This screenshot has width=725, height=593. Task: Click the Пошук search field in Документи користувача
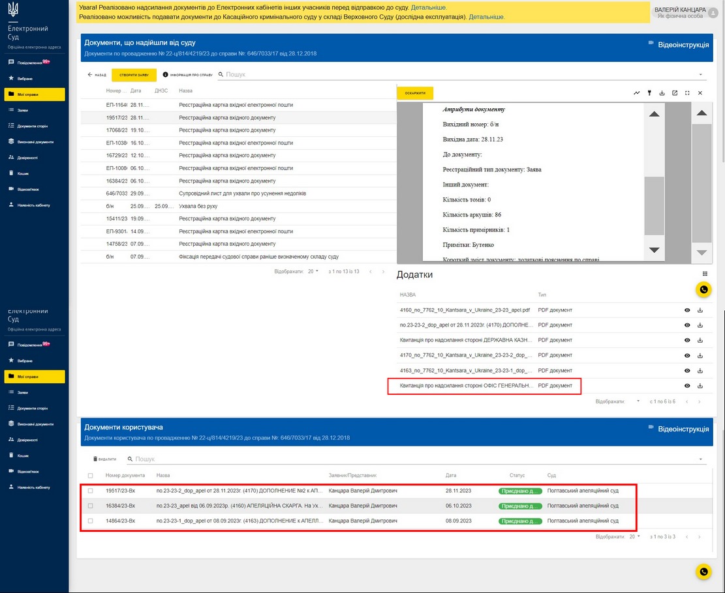coord(415,459)
